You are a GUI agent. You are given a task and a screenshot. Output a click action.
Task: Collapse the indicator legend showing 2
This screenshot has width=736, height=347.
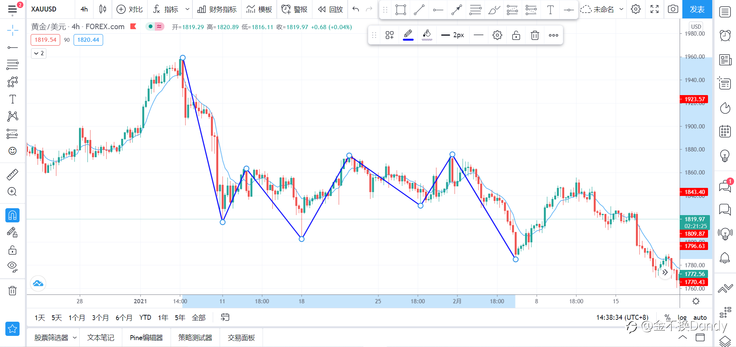click(x=39, y=53)
